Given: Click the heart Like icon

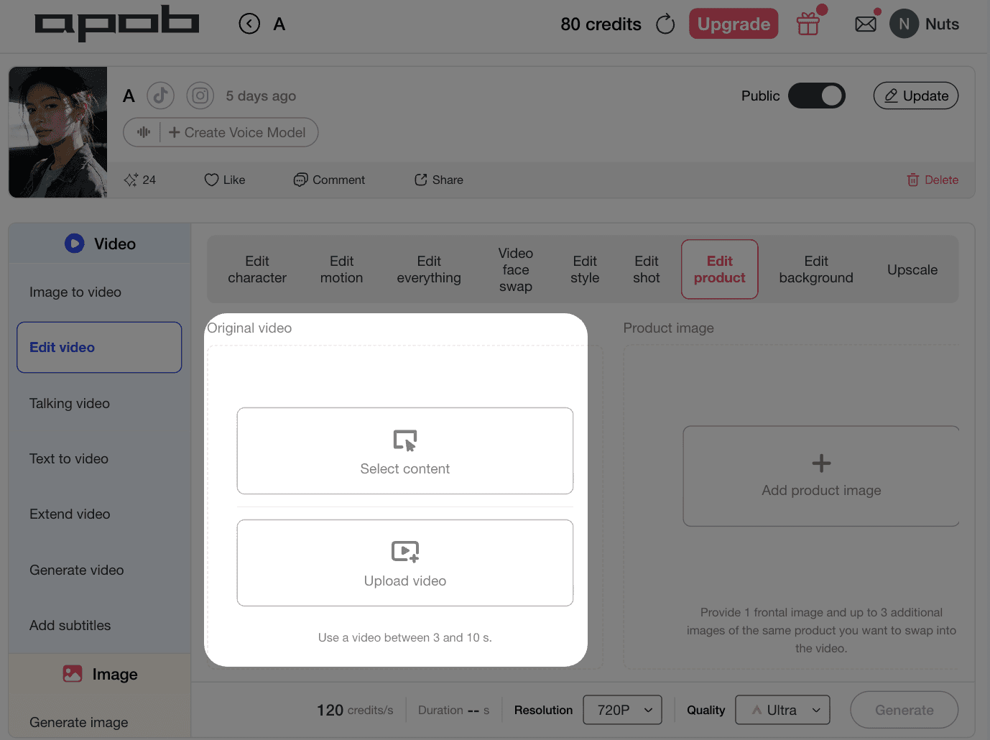Looking at the screenshot, I should click(x=211, y=180).
